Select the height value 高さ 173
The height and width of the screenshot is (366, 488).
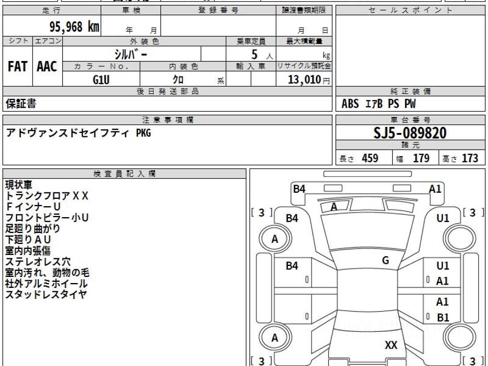(x=460, y=158)
